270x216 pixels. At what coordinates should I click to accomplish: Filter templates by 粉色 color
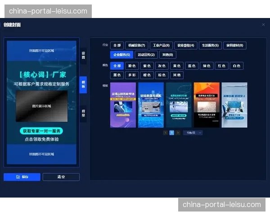pos(132,66)
